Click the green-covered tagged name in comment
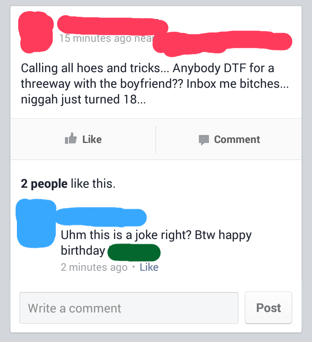Screen dimensions: 312x342 tap(134, 252)
